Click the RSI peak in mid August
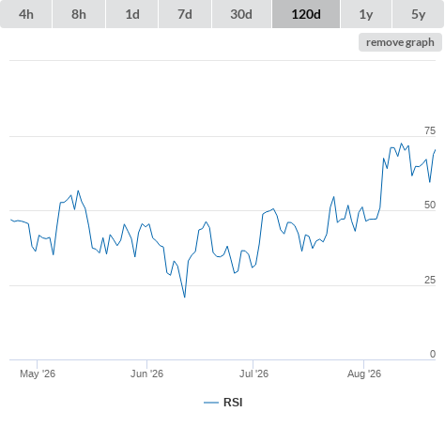 [402, 144]
